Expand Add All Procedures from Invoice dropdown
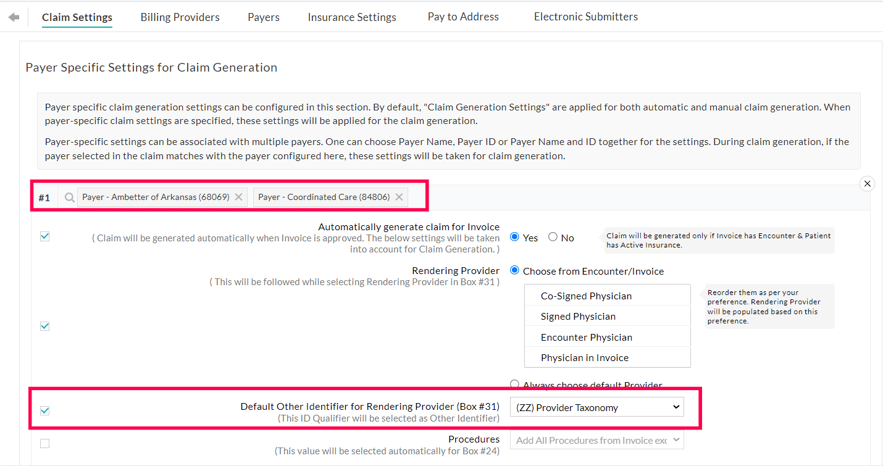The height and width of the screenshot is (466, 883). tap(596, 440)
